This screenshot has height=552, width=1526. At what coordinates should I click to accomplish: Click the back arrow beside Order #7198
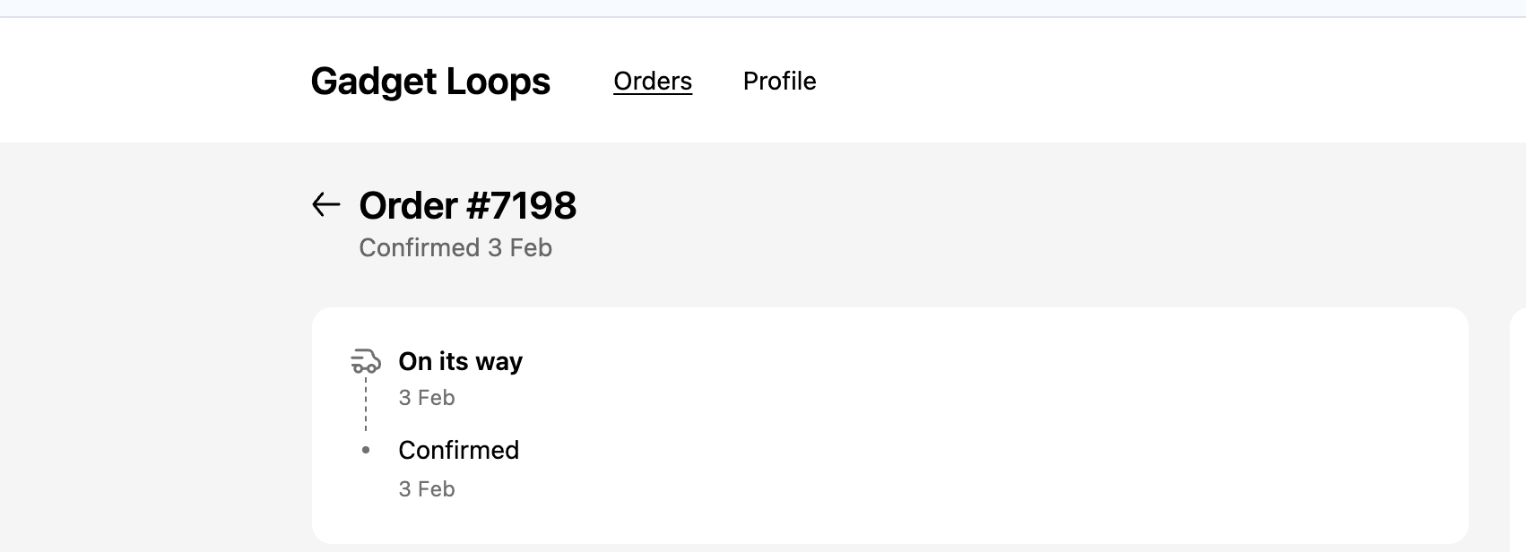click(325, 205)
